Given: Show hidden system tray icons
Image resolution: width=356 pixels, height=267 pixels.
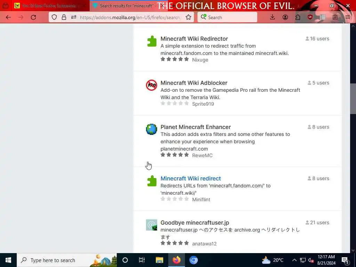Looking at the screenshot, I should pyautogui.click(x=294, y=260).
